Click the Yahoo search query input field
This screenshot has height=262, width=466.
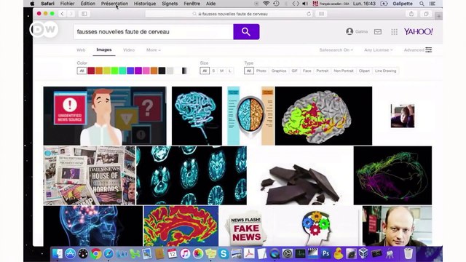pyautogui.click(x=154, y=31)
